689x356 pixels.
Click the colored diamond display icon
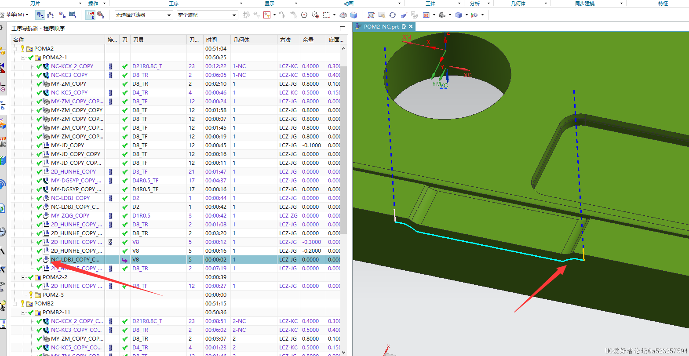pos(474,15)
